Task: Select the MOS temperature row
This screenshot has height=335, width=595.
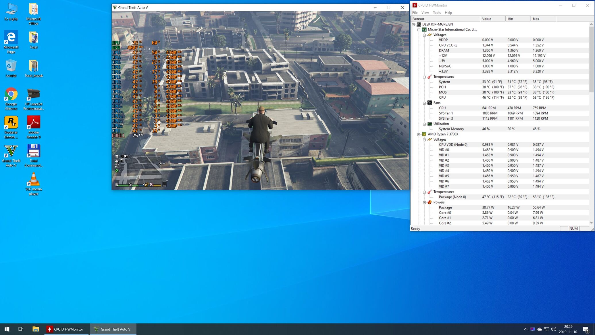Action: point(500,92)
